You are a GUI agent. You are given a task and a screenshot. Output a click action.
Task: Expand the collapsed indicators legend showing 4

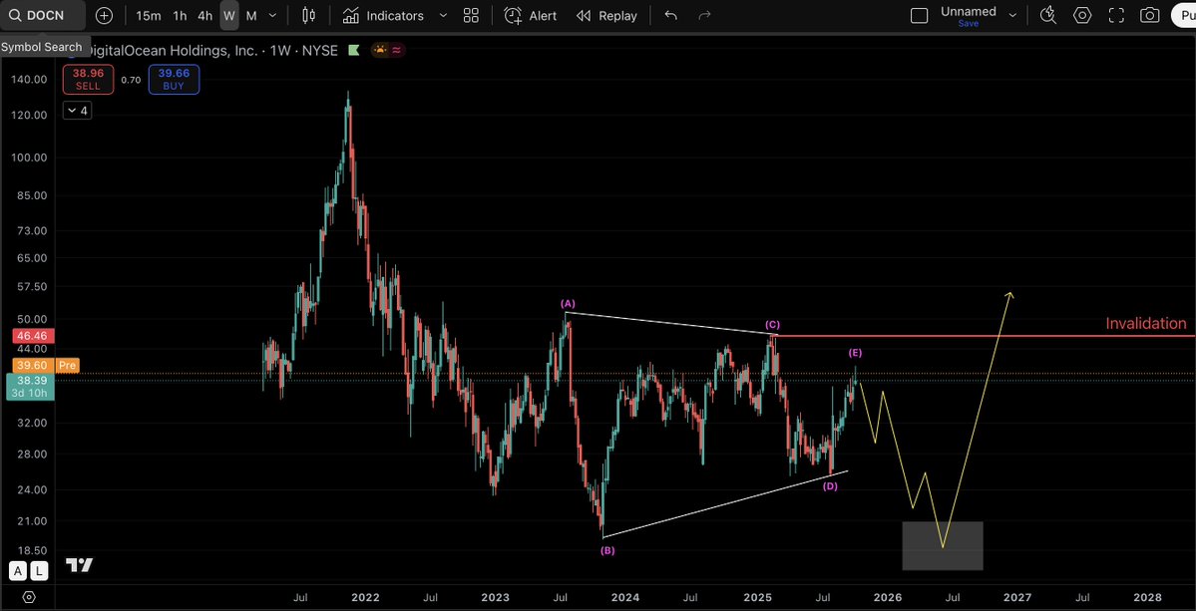(77, 112)
